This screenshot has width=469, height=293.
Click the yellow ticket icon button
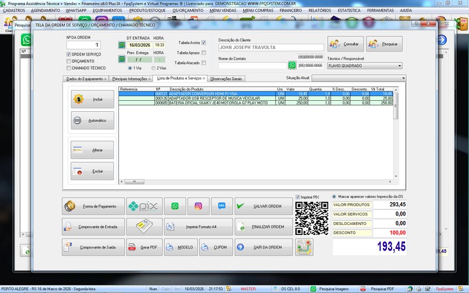pyautogui.click(x=144, y=227)
